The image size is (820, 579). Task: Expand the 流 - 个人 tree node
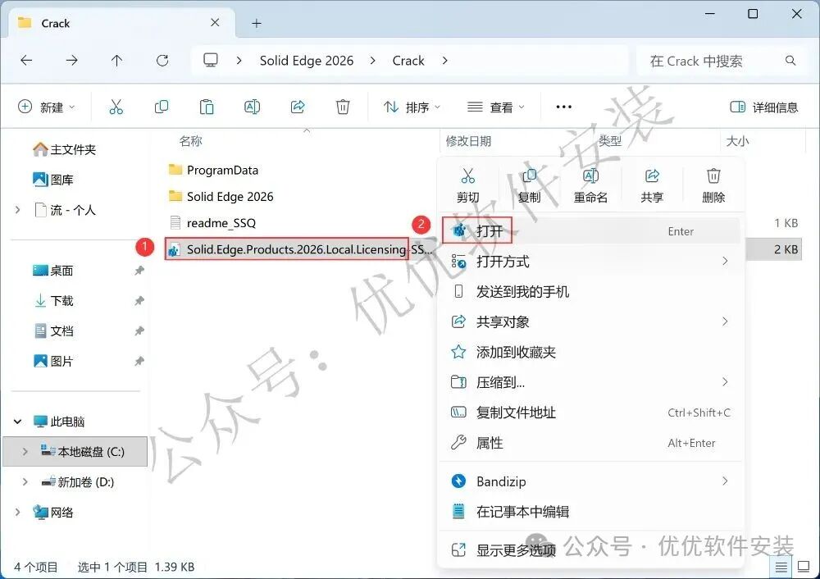18,210
